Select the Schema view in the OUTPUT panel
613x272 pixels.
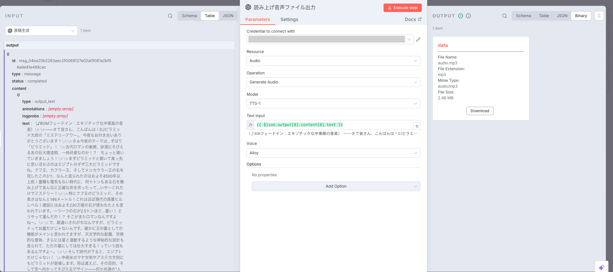click(x=523, y=16)
